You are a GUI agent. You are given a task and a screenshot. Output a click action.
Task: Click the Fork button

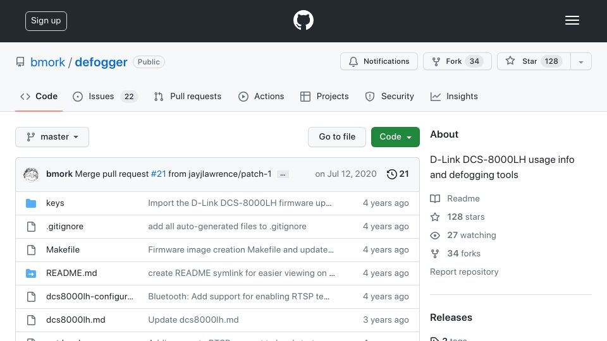(x=457, y=61)
